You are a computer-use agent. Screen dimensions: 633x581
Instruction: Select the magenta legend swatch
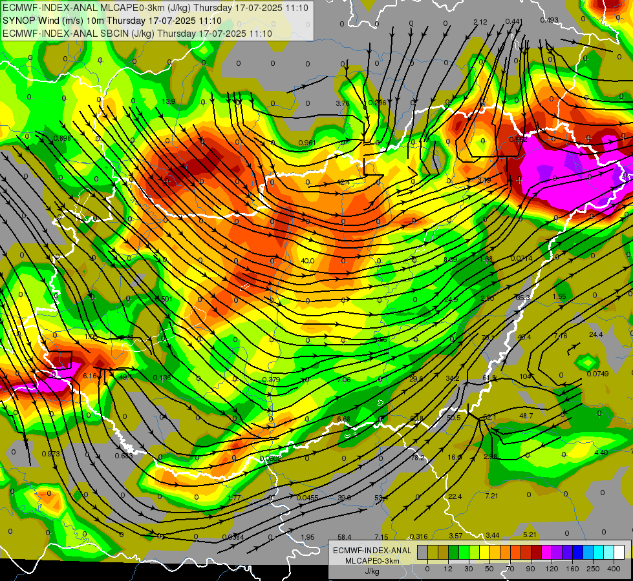click(x=547, y=553)
